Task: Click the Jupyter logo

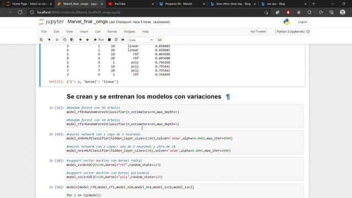Action: click(x=51, y=22)
